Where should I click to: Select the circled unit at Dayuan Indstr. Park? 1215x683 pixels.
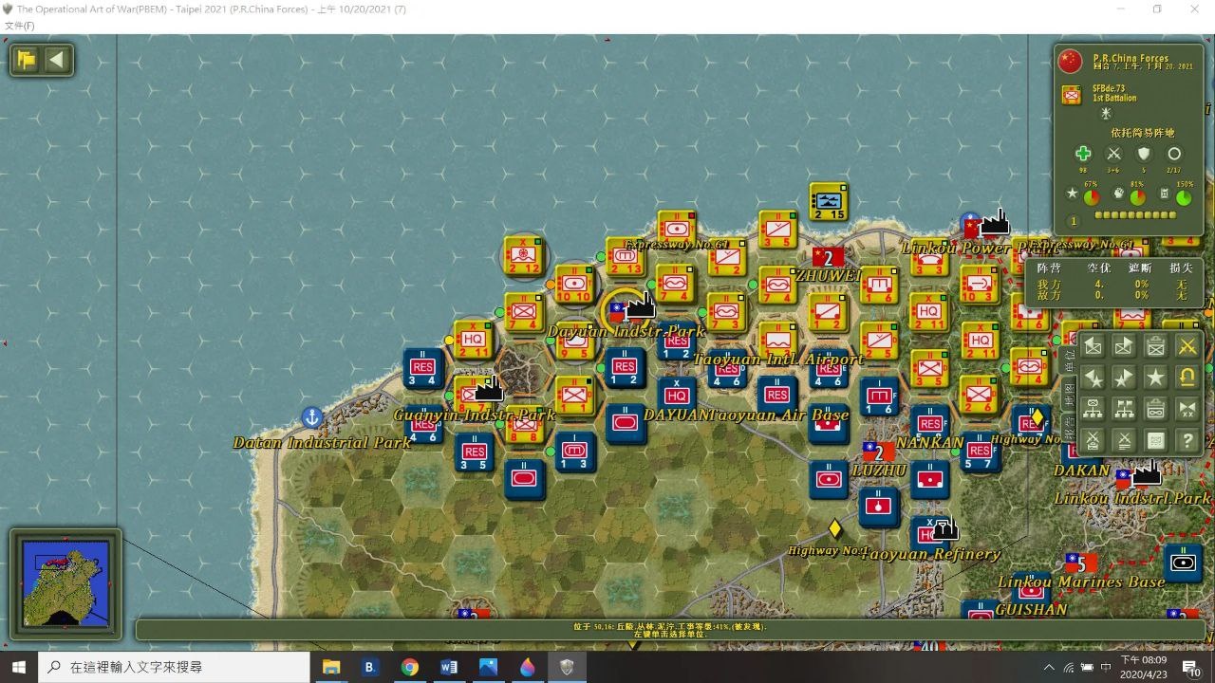[x=626, y=309]
